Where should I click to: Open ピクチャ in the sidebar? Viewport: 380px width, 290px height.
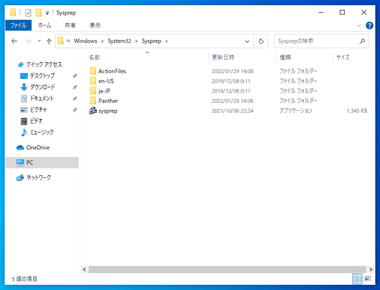coord(38,110)
